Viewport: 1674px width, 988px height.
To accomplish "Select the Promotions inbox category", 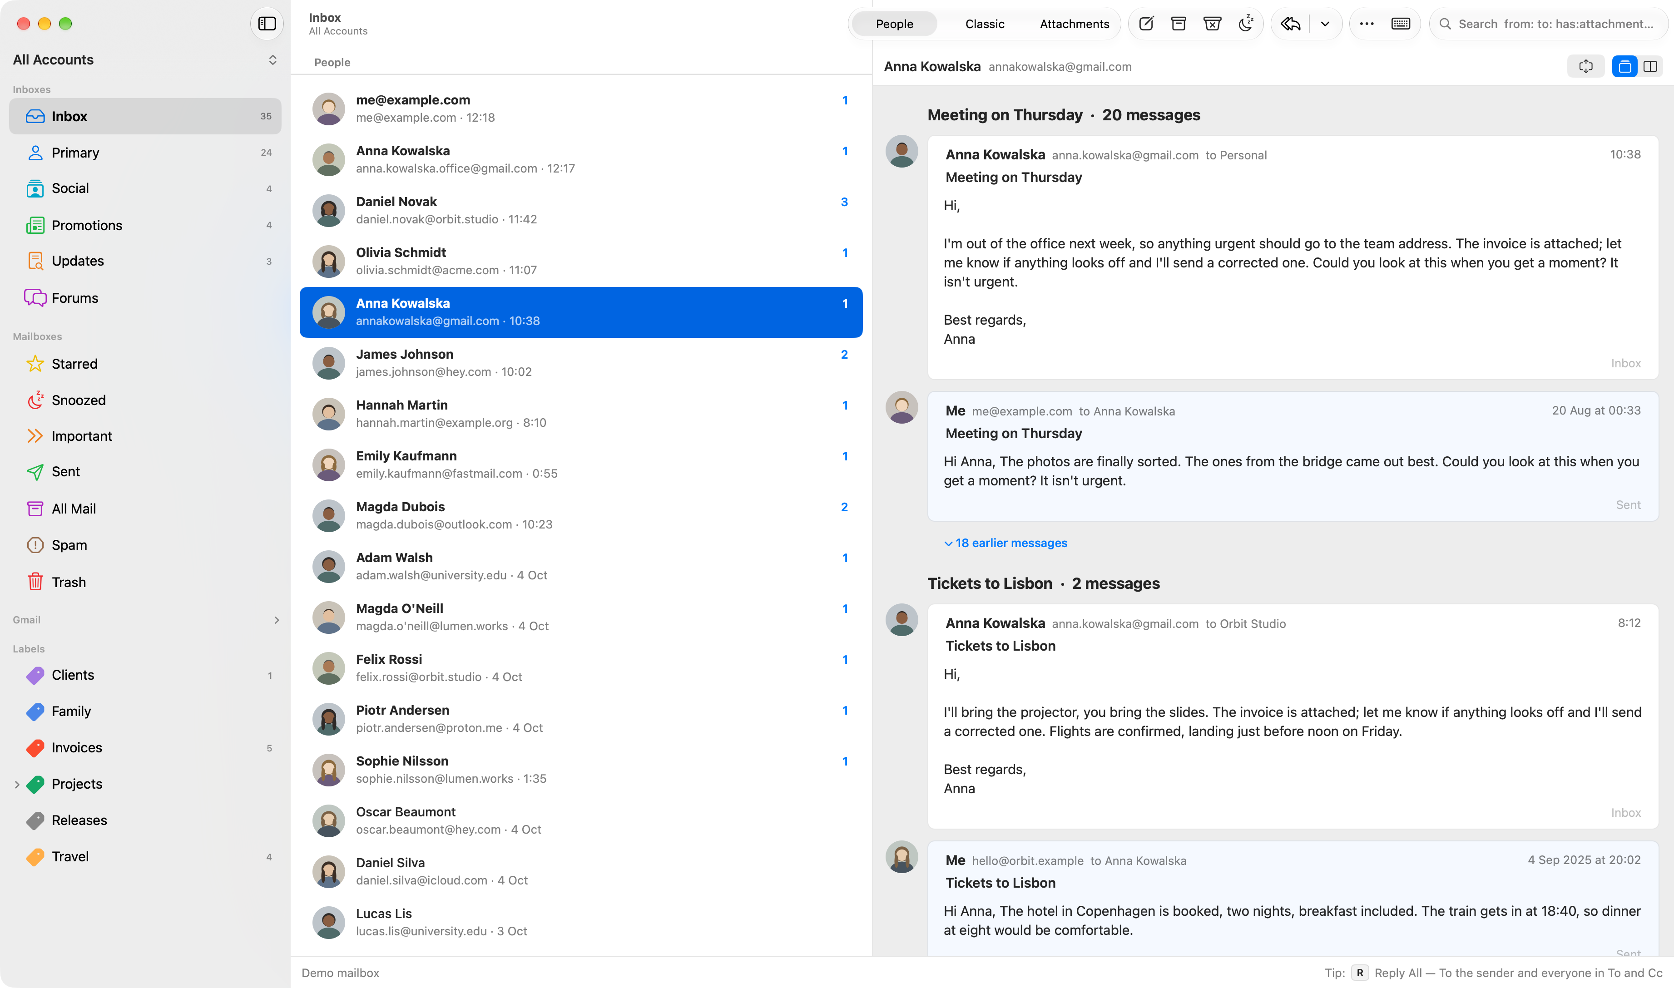I will (x=145, y=226).
